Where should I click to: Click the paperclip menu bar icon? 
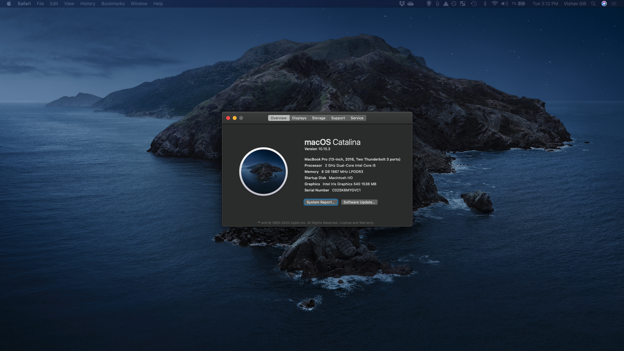(x=437, y=4)
